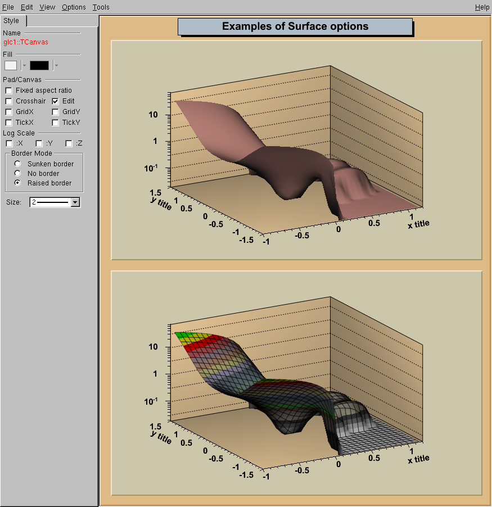The image size is (492, 507).
Task: Expand the fill color dropdown arrow
Action: [x=24, y=65]
